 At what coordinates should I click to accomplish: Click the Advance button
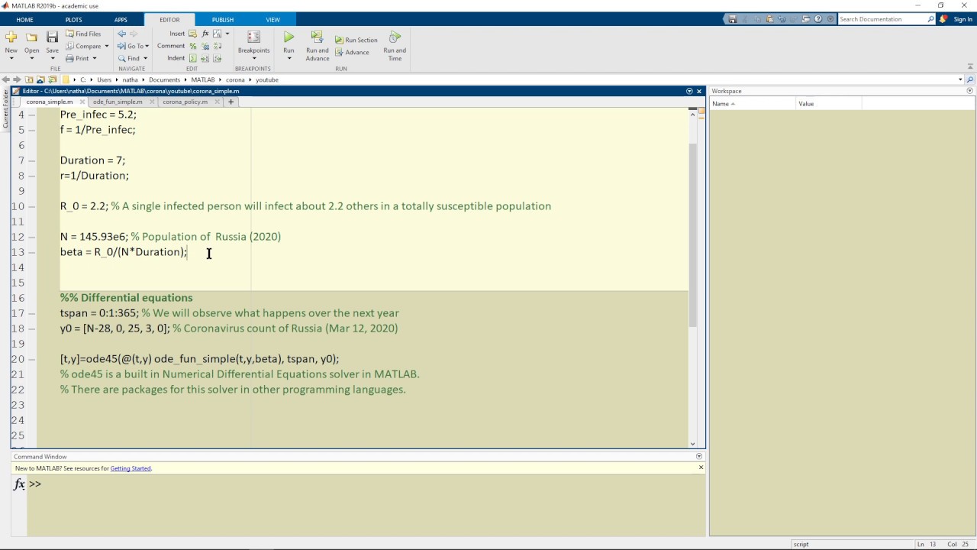[x=352, y=52]
